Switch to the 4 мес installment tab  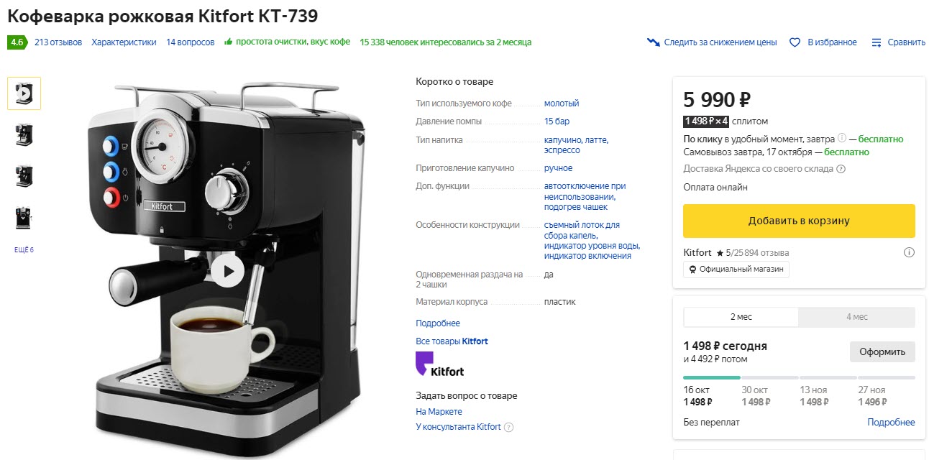[856, 317]
